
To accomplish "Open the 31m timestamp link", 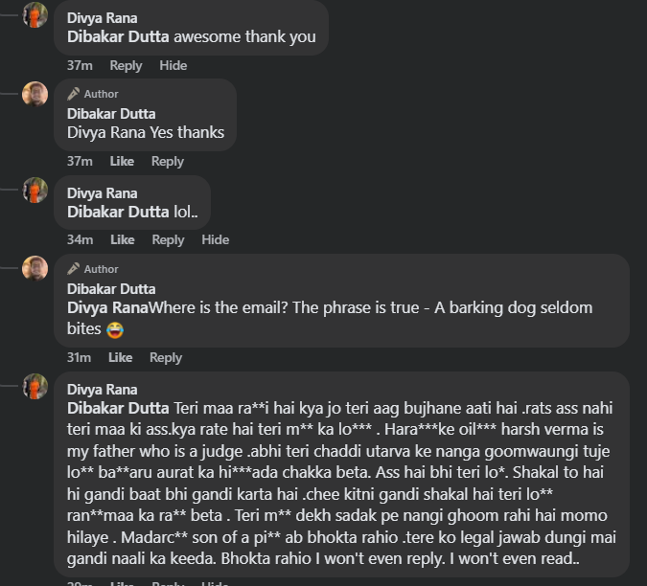I will 79,357.
